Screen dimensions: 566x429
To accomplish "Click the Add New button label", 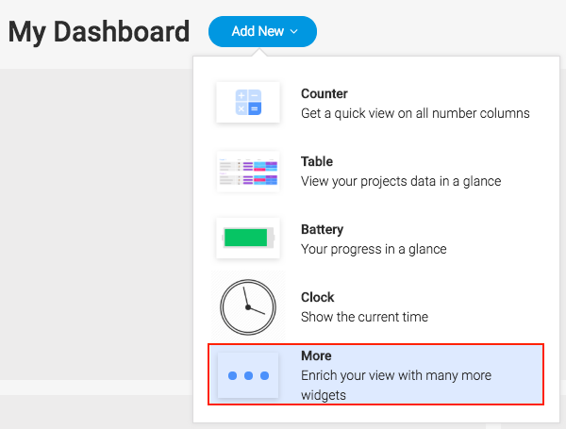I will click(x=258, y=31).
